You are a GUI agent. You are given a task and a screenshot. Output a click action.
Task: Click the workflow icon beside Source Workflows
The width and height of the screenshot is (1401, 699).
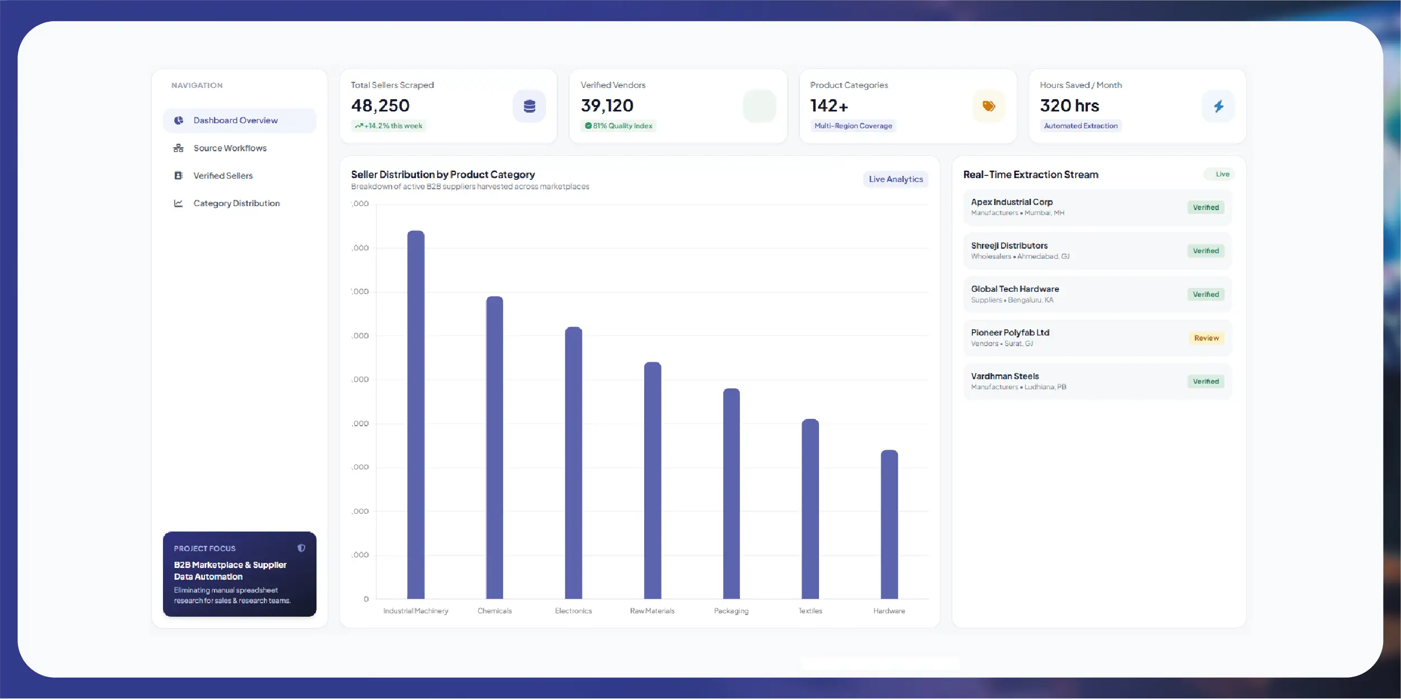point(179,148)
